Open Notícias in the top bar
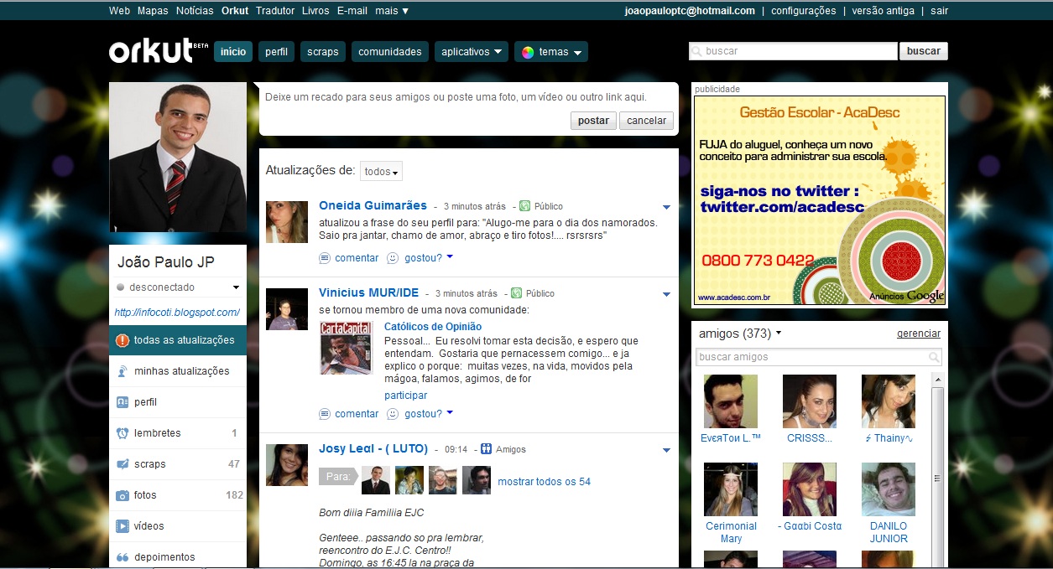1053x569 pixels. pyautogui.click(x=195, y=11)
